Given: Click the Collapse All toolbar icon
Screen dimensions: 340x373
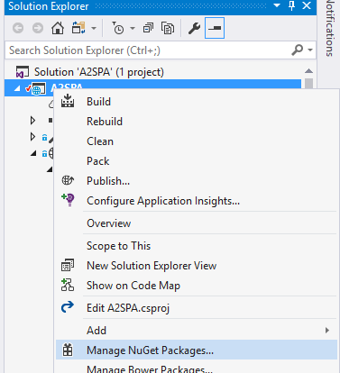Looking at the screenshot, I should [148, 28].
